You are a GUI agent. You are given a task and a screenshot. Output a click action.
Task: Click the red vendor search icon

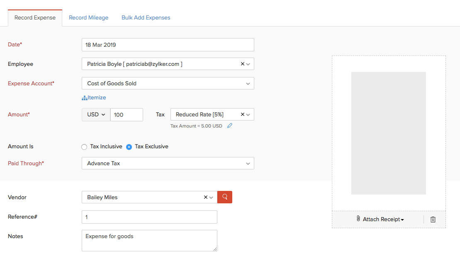click(225, 197)
